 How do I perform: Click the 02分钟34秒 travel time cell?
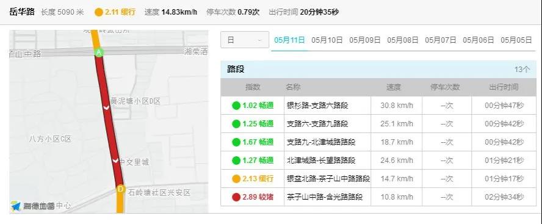click(x=504, y=197)
